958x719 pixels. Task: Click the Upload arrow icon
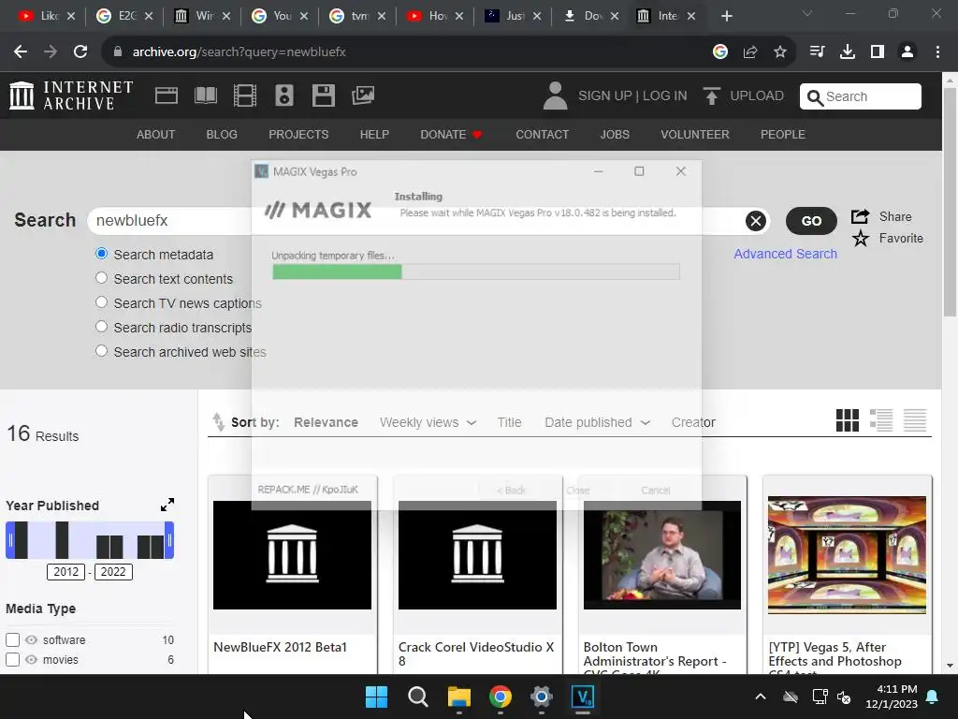coord(711,96)
